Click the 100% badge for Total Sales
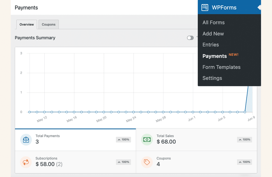Viewport: 272px width, 177px height. [245, 139]
